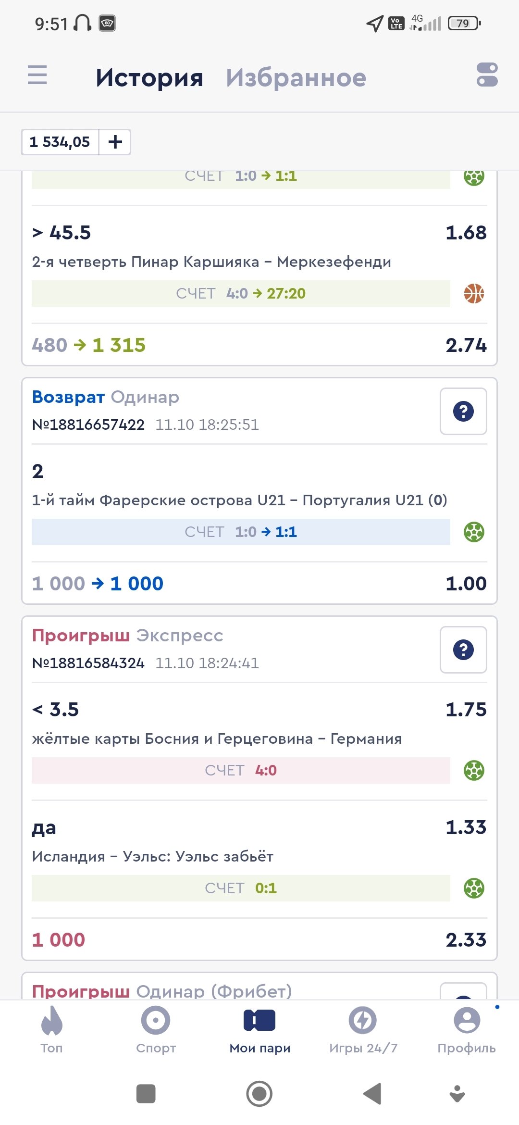The height and width of the screenshot is (1125, 519).
Task: Tap football icon for Фарерские острова U21 match
Action: click(x=474, y=532)
